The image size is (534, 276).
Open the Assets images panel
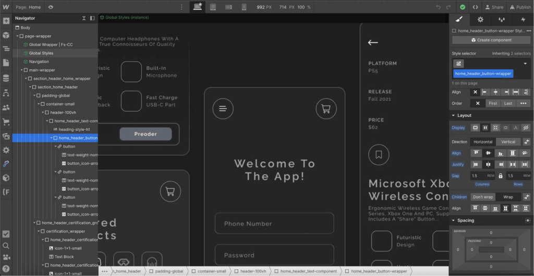pyautogui.click(x=6, y=136)
